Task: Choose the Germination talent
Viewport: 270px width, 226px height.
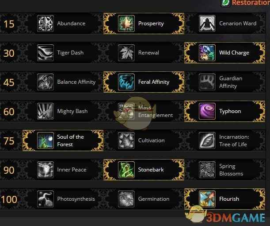Action: tap(144, 199)
